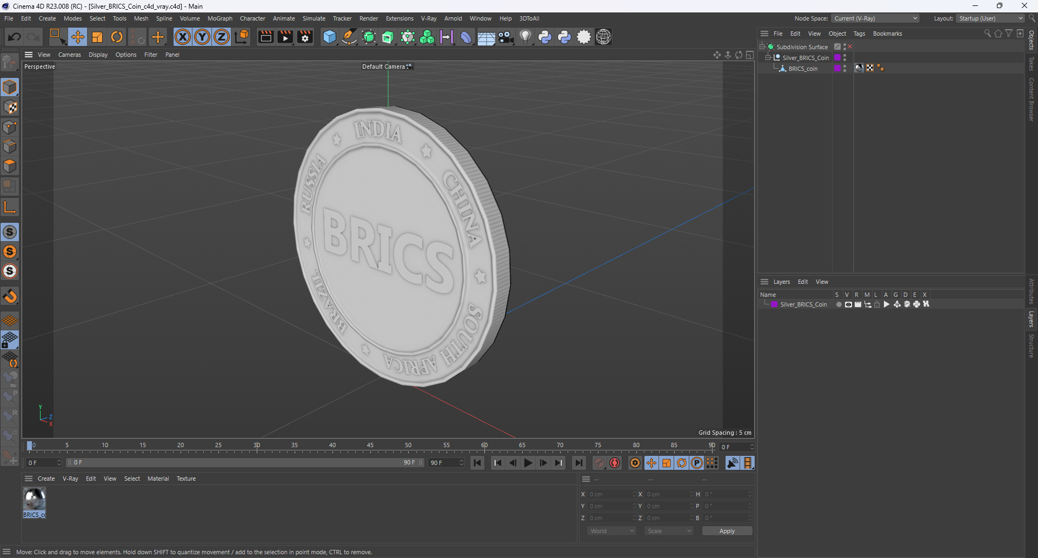Open the MoGraph menu
This screenshot has height=558, width=1038.
pyautogui.click(x=220, y=18)
